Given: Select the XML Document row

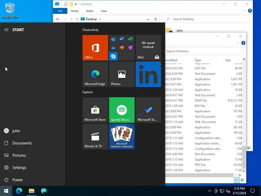Looking at the screenshot, I should (204, 122).
